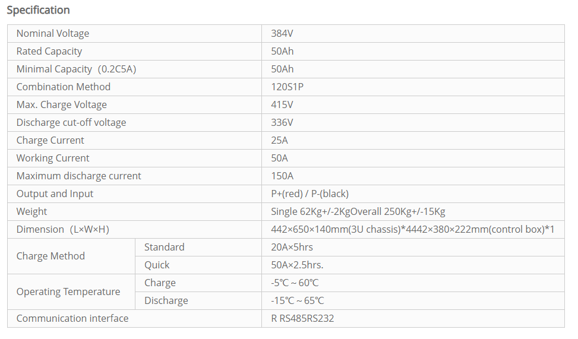Click the P+(red) / P-(black) value

pos(309,194)
